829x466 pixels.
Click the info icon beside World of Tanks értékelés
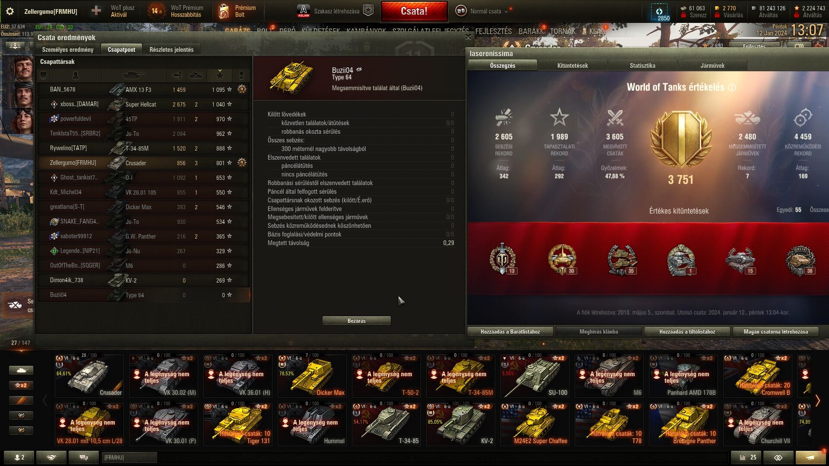coord(732,88)
